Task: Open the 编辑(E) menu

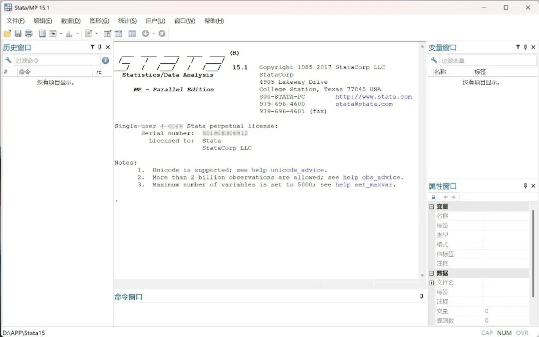Action: pyautogui.click(x=43, y=21)
